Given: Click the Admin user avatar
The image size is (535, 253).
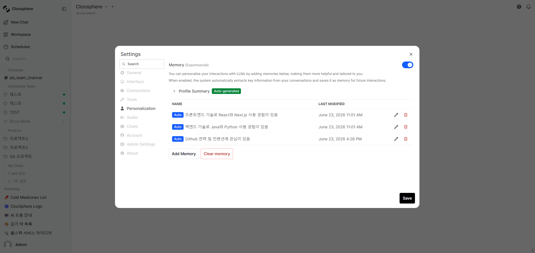Looking at the screenshot, I should [x=8, y=245].
